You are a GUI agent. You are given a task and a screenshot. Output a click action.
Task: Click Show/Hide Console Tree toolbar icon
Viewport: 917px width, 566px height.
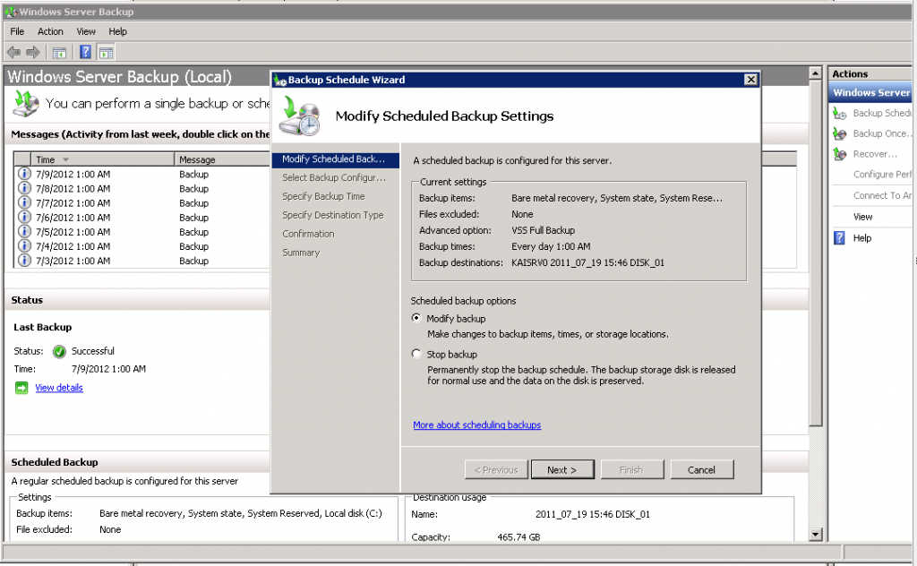(59, 52)
